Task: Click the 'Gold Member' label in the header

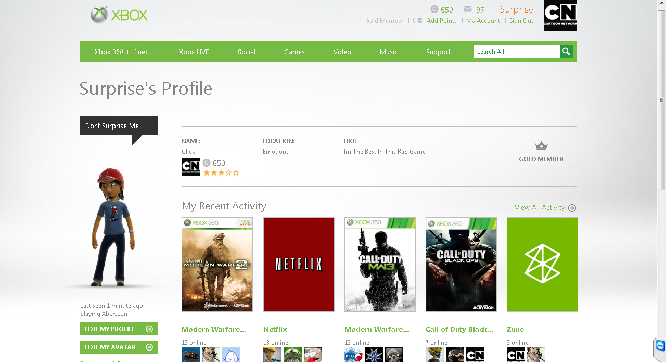Action: [x=384, y=21]
